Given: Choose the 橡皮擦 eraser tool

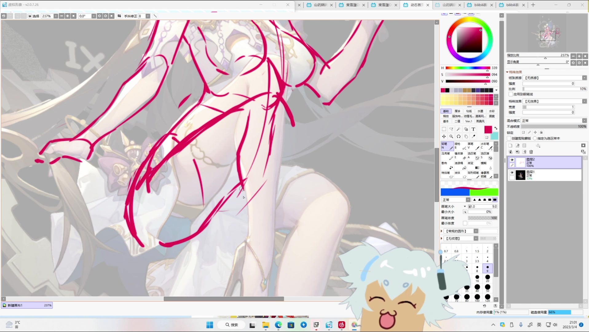Looking at the screenshot, I should 460,156.
